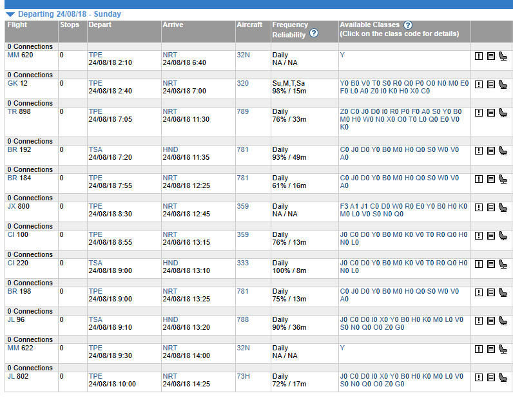Open the CI 220 flight airline link

click(x=11, y=263)
